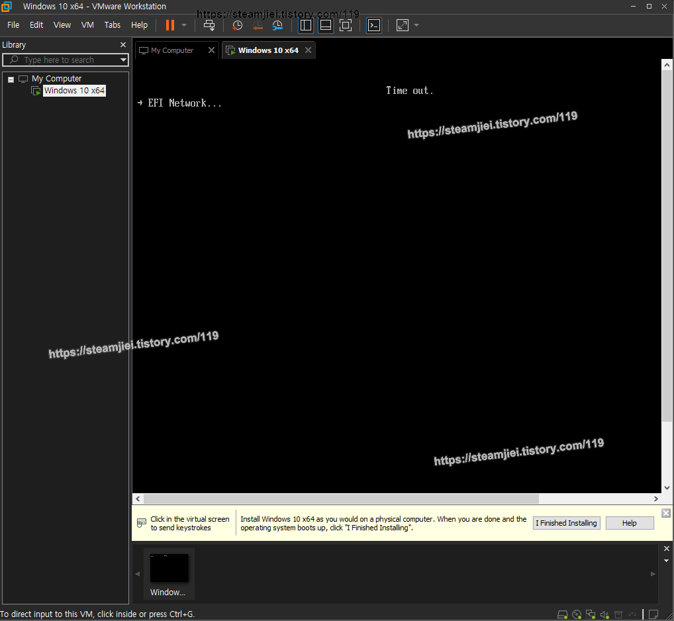Click the scroll up arrow
Screen dimensions: 674x621
point(667,65)
